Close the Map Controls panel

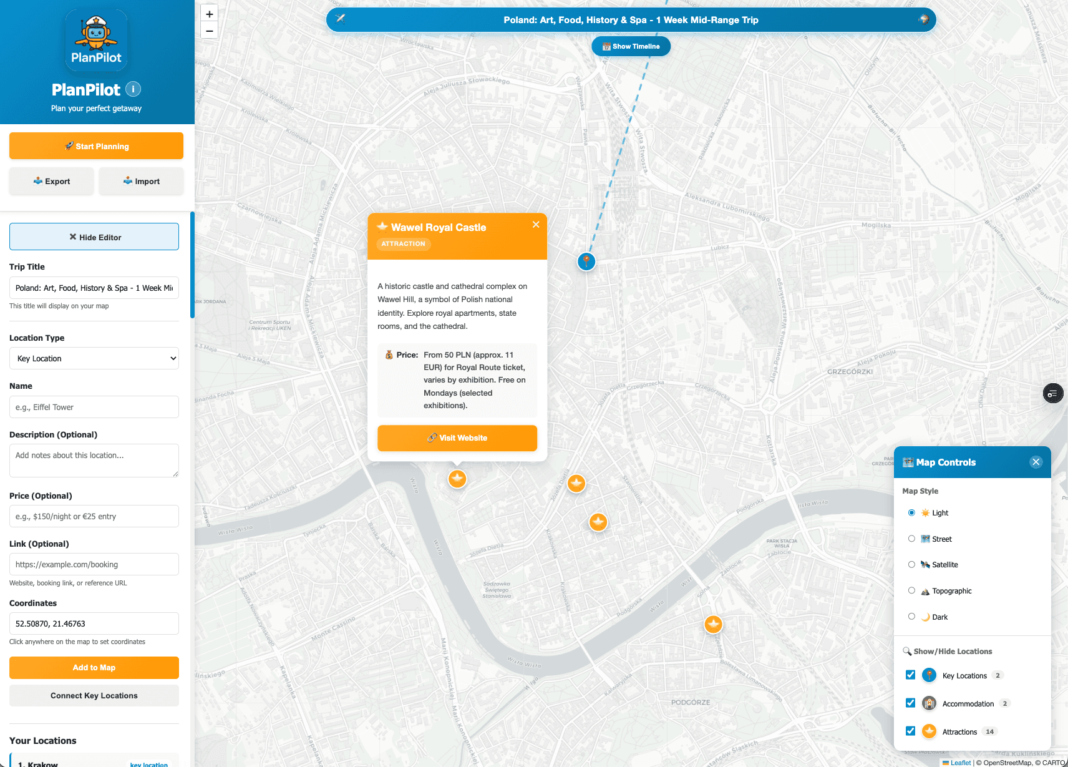(1036, 462)
